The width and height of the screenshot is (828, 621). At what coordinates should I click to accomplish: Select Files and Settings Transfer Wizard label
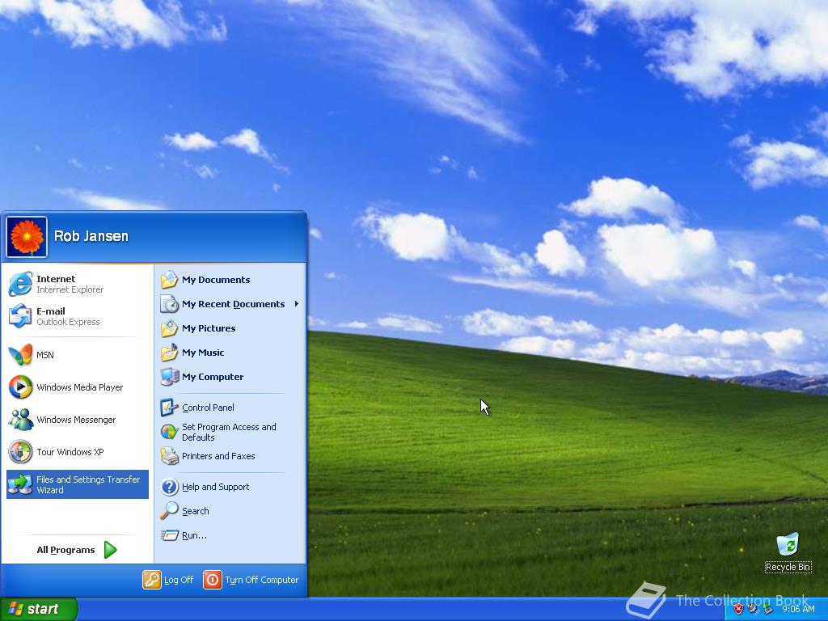tap(88, 485)
